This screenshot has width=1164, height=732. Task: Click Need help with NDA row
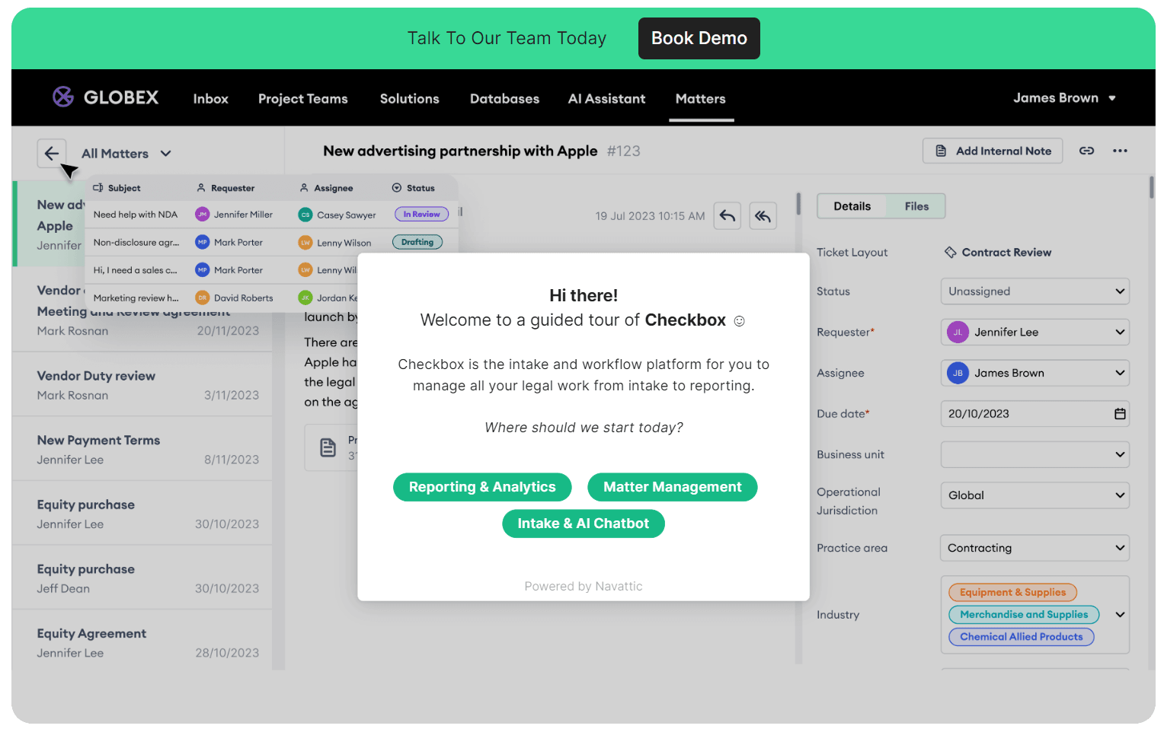(x=135, y=215)
